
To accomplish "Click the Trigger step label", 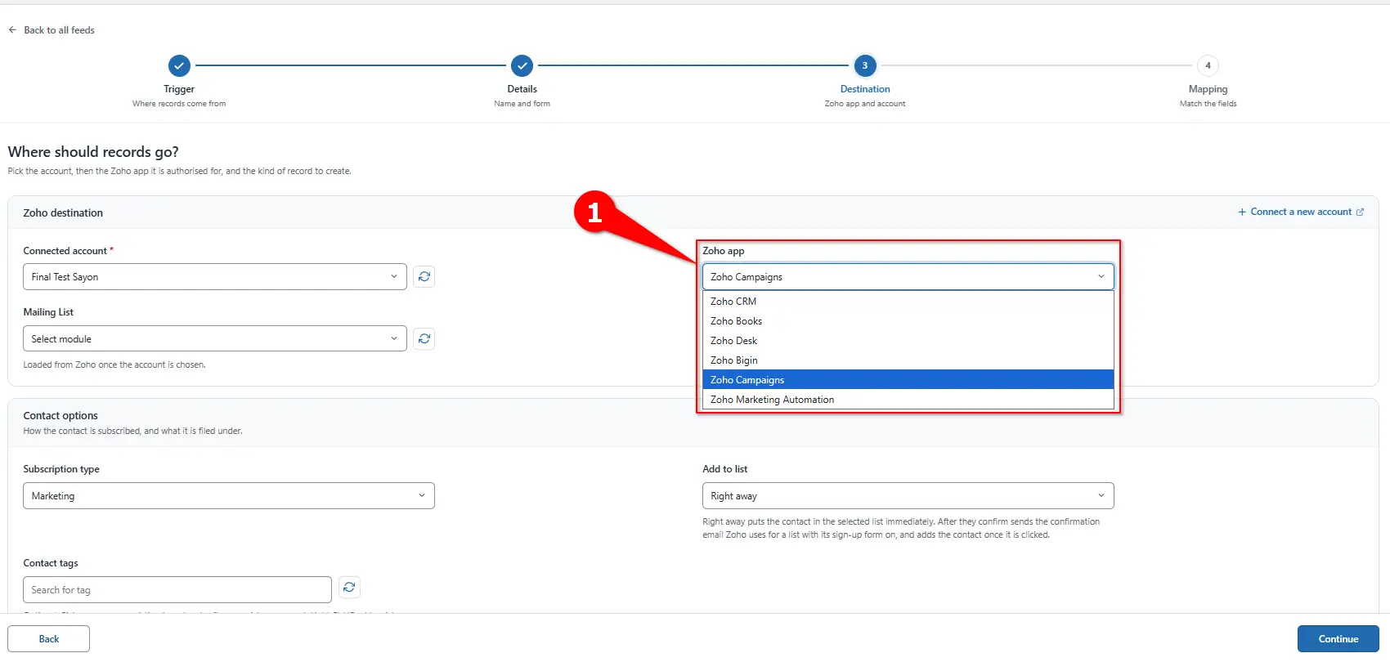I will click(179, 89).
